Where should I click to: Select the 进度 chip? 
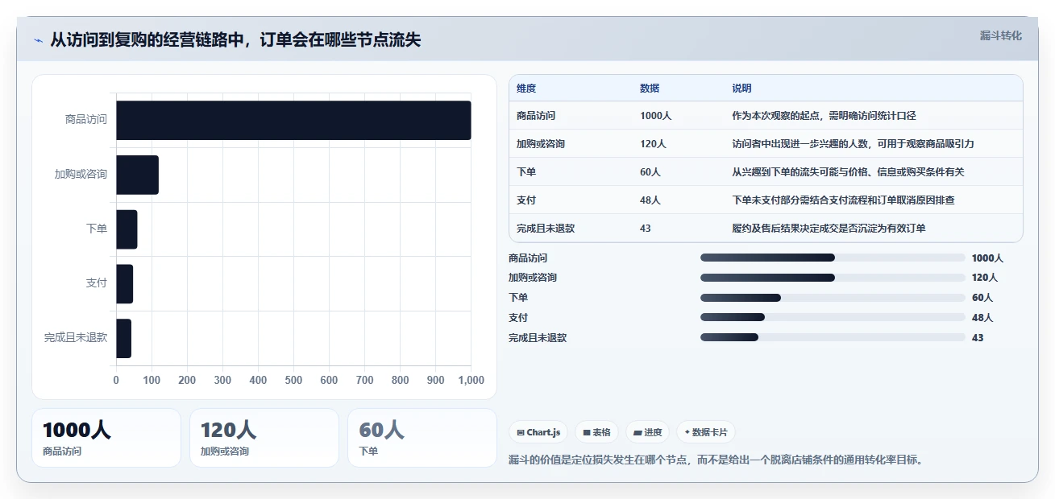(647, 432)
